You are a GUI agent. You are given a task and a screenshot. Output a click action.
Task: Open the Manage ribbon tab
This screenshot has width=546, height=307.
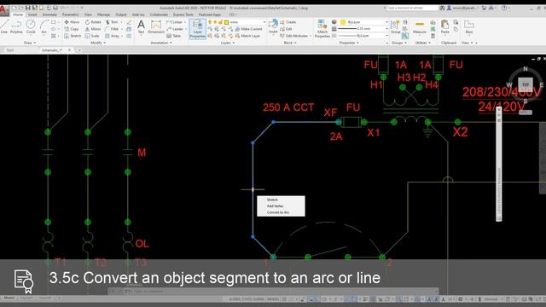(103, 14)
